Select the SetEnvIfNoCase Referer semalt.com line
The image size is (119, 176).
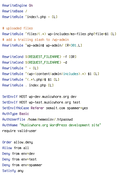coord(45,108)
